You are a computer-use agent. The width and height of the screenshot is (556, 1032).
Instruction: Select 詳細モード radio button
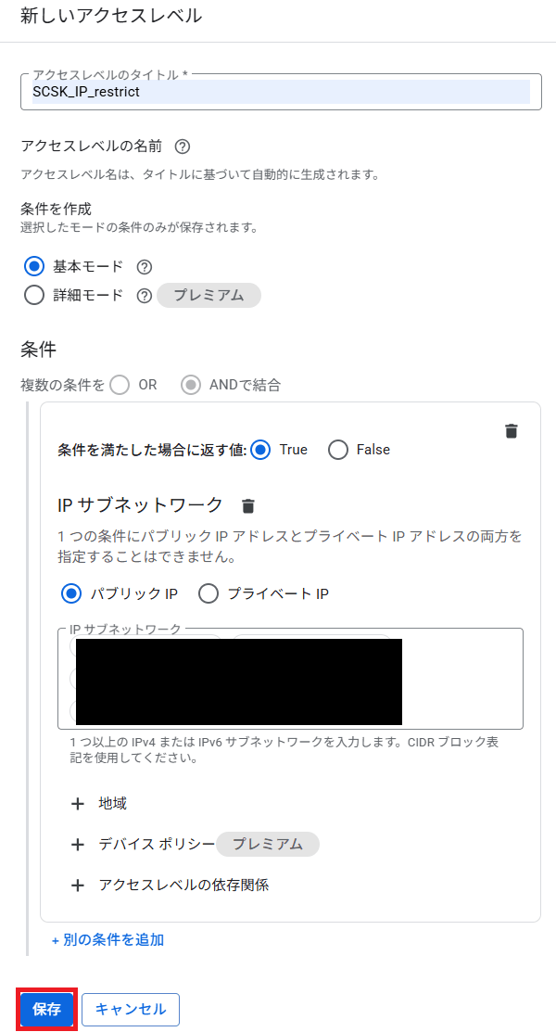pos(34,296)
